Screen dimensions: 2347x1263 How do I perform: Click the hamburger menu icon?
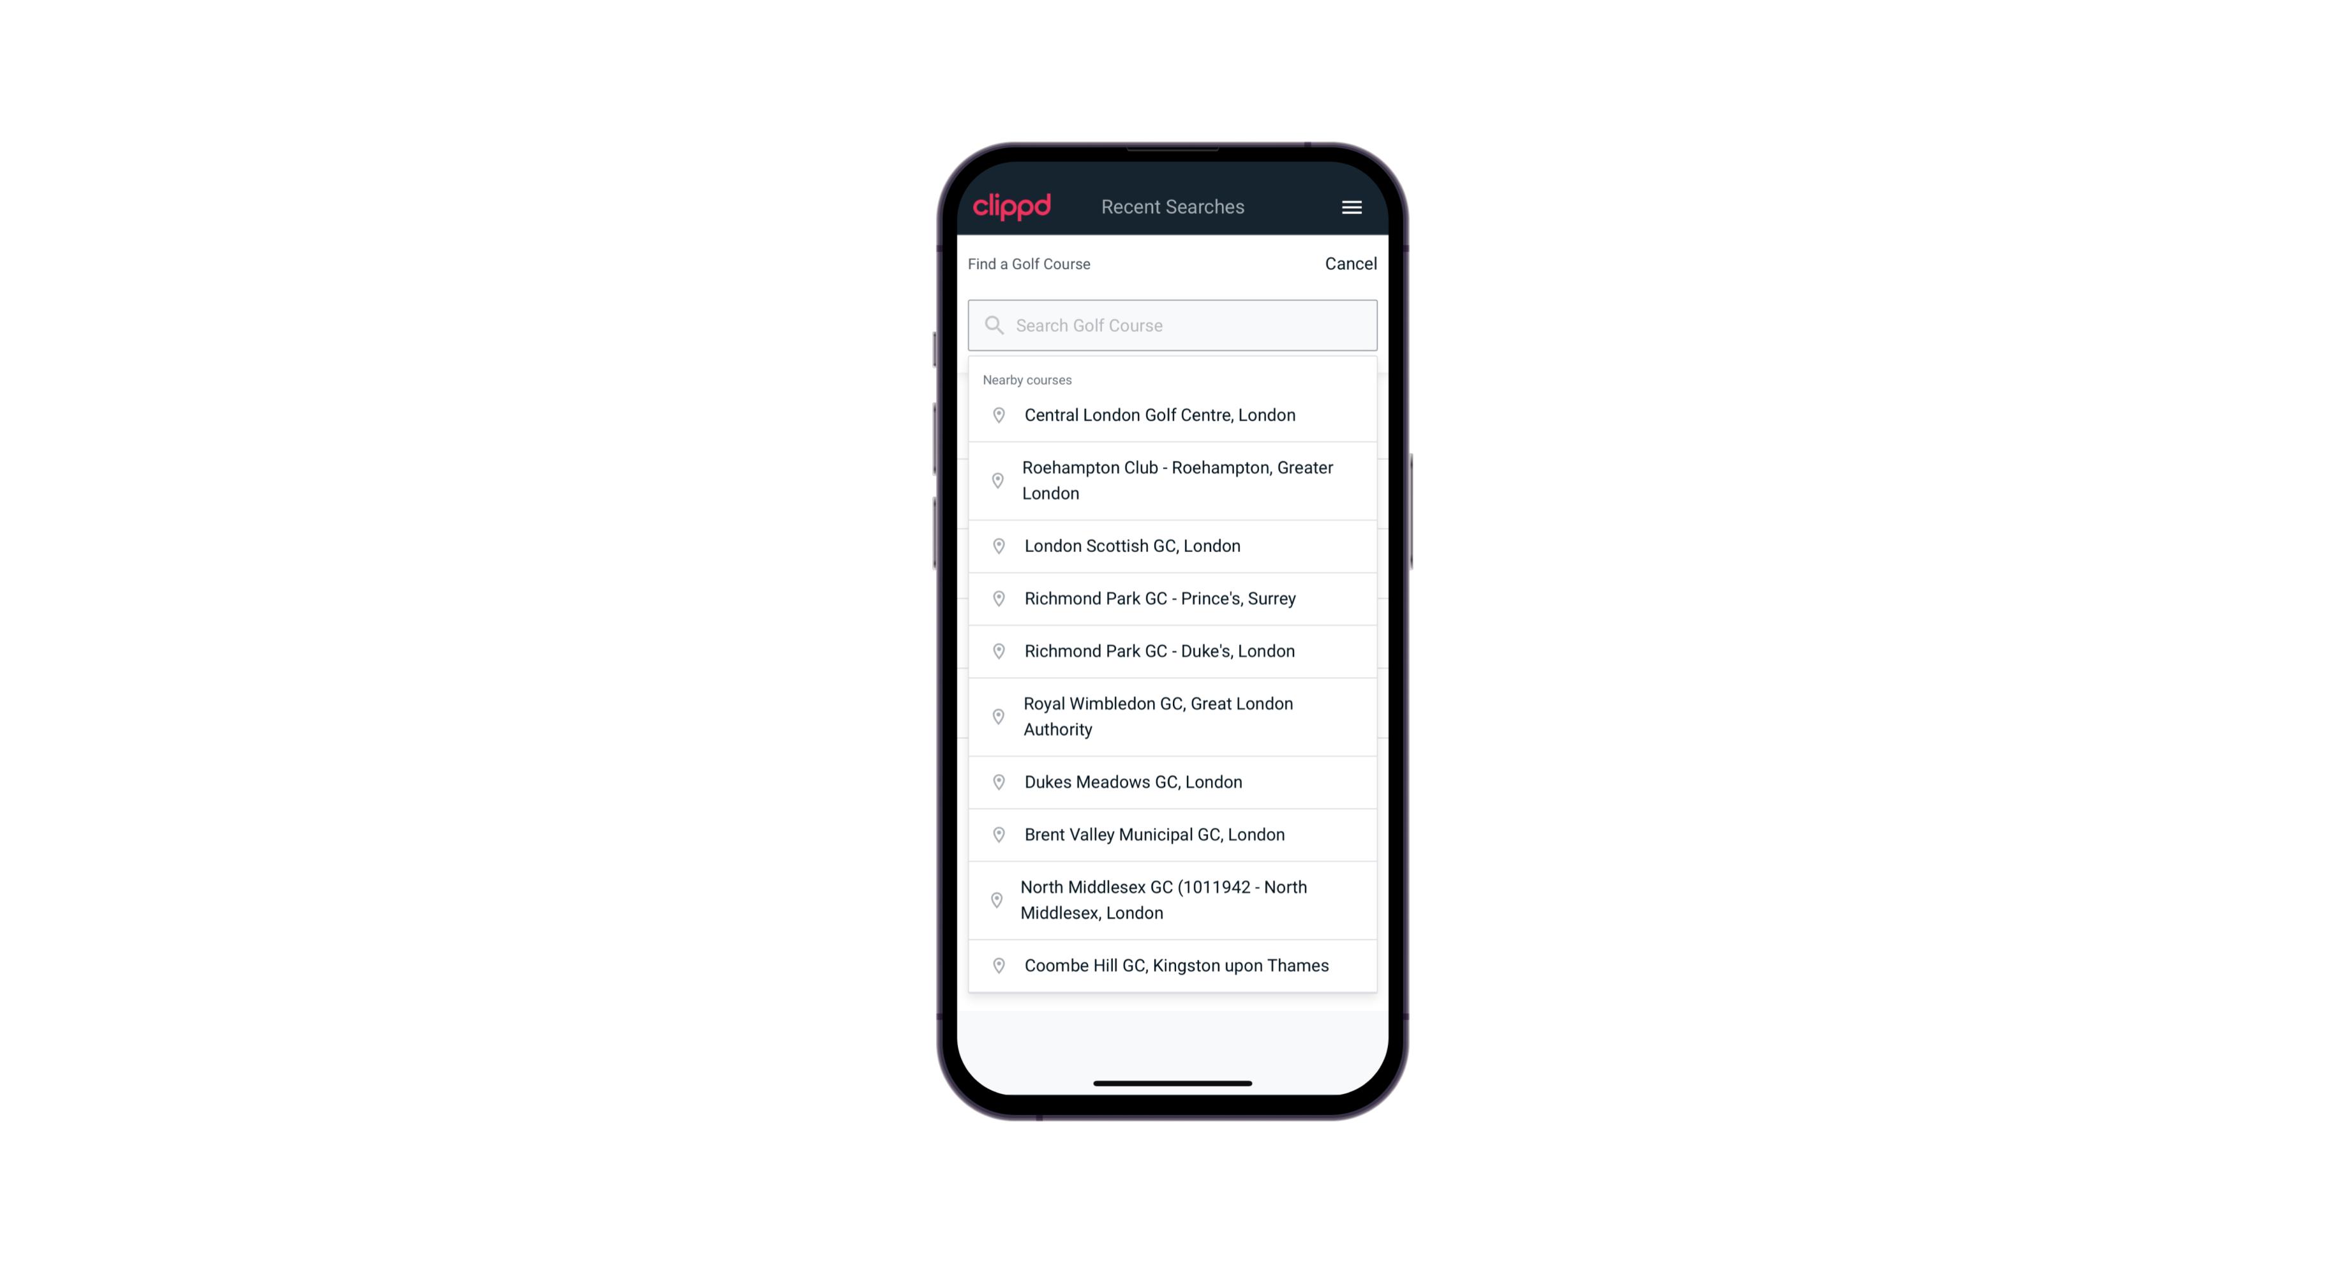[1351, 207]
